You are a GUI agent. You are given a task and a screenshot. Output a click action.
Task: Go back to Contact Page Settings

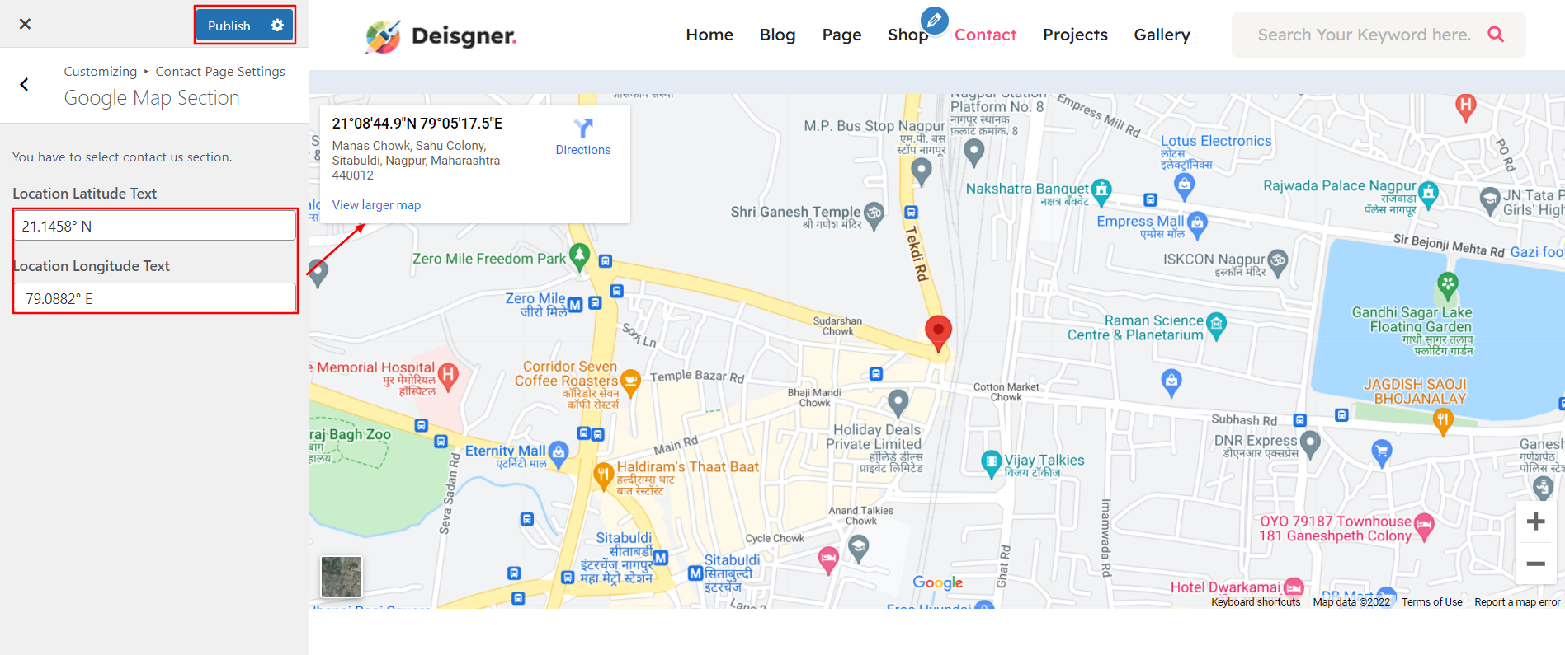pos(25,84)
